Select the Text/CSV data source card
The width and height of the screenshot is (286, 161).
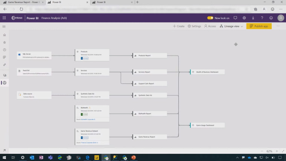click(x=34, y=72)
